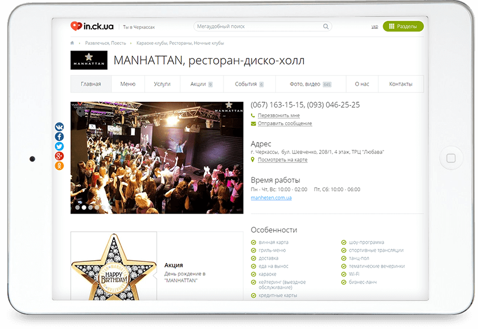Click the караоке feature
Image resolution: width=478 pixels, height=329 pixels.
coord(267,274)
